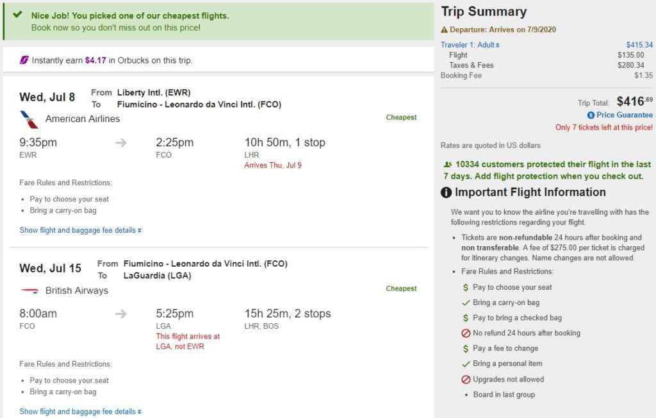Click the $416.69 trip total amount

(x=634, y=101)
